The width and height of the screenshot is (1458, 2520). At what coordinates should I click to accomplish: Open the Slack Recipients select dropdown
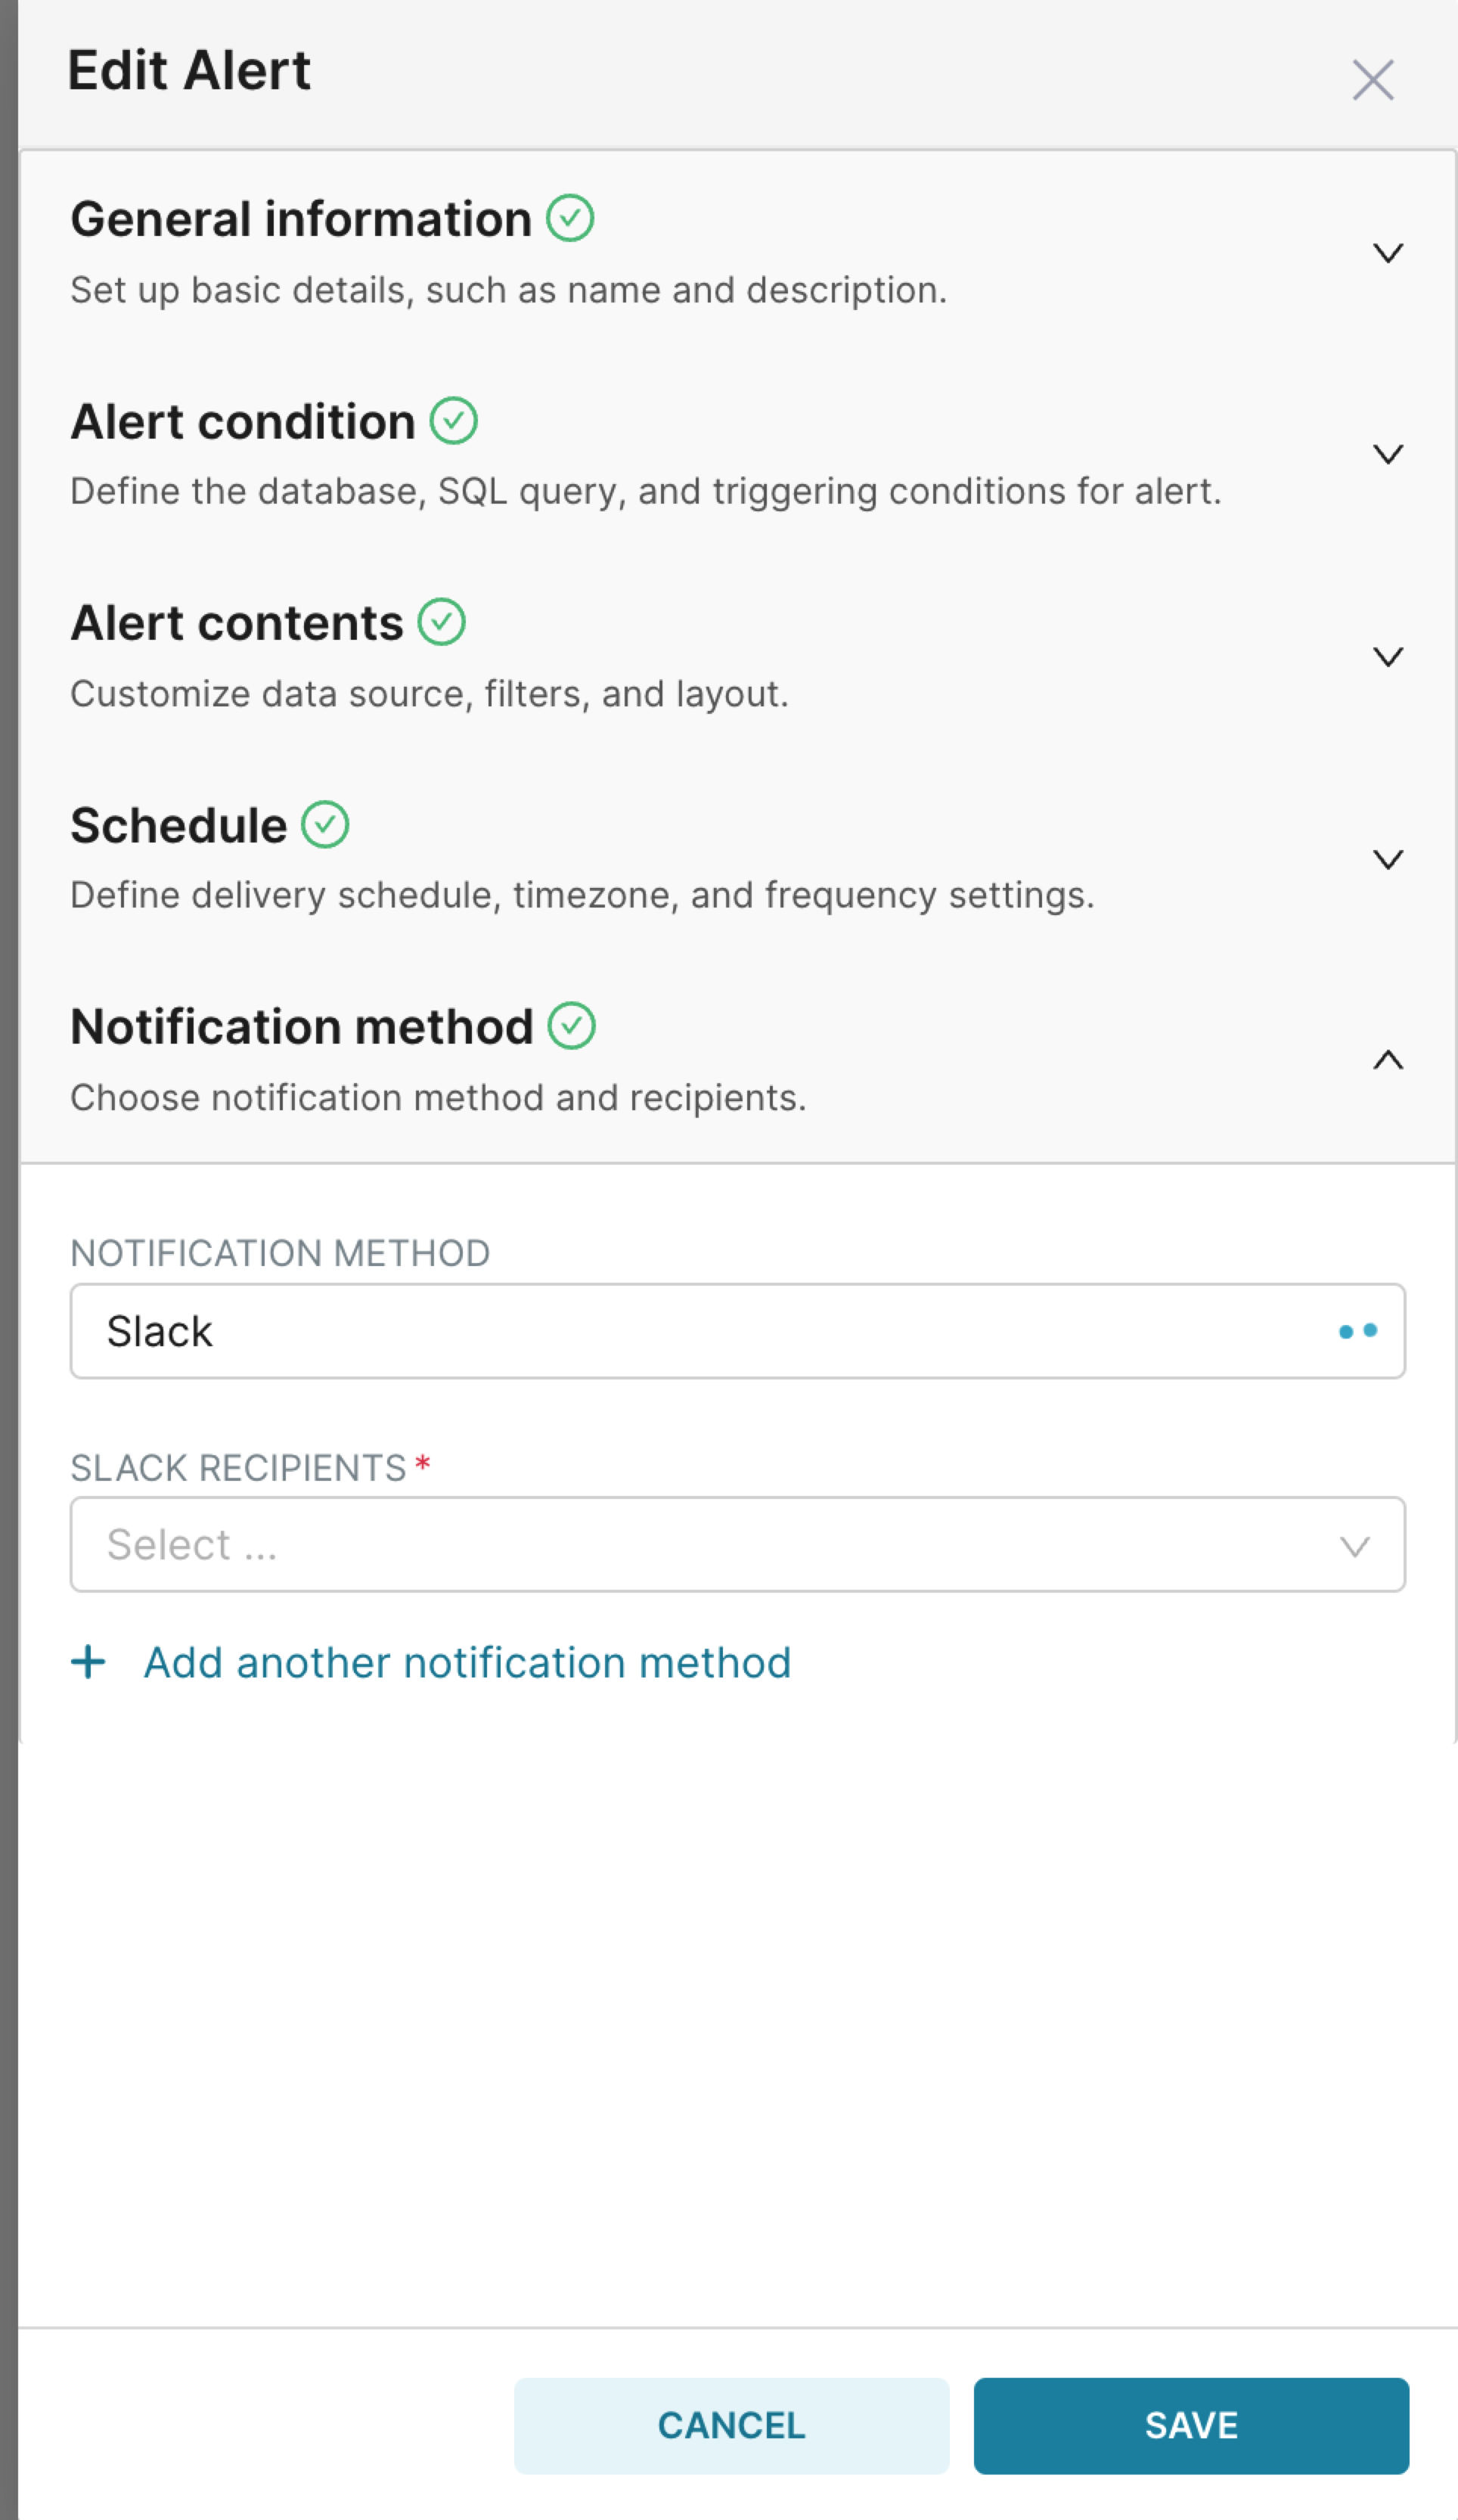pos(738,1544)
